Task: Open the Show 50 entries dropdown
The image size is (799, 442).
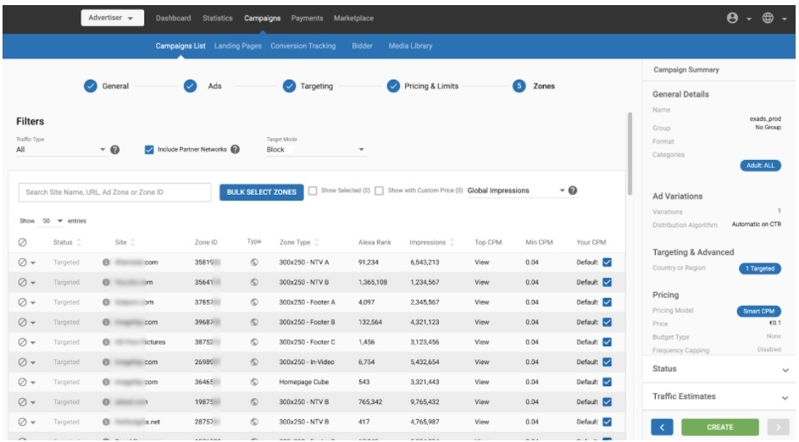Action: tap(53, 221)
